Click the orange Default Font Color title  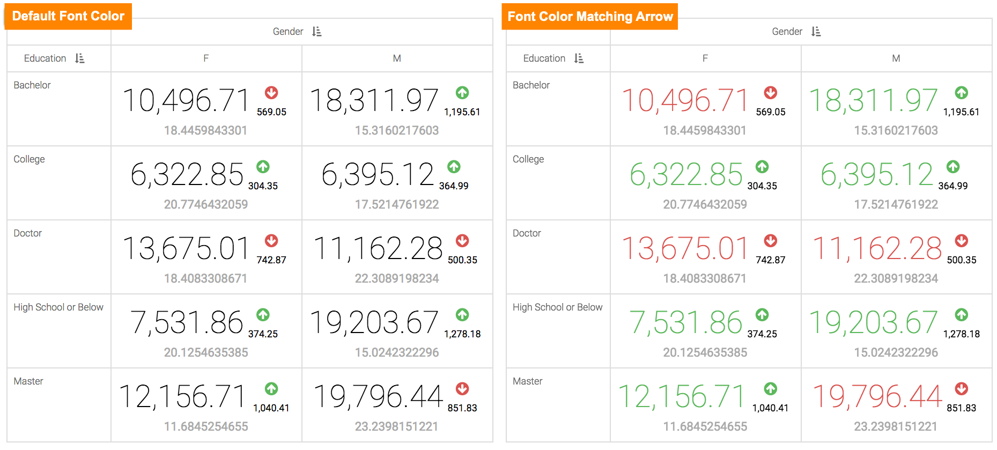pos(68,16)
